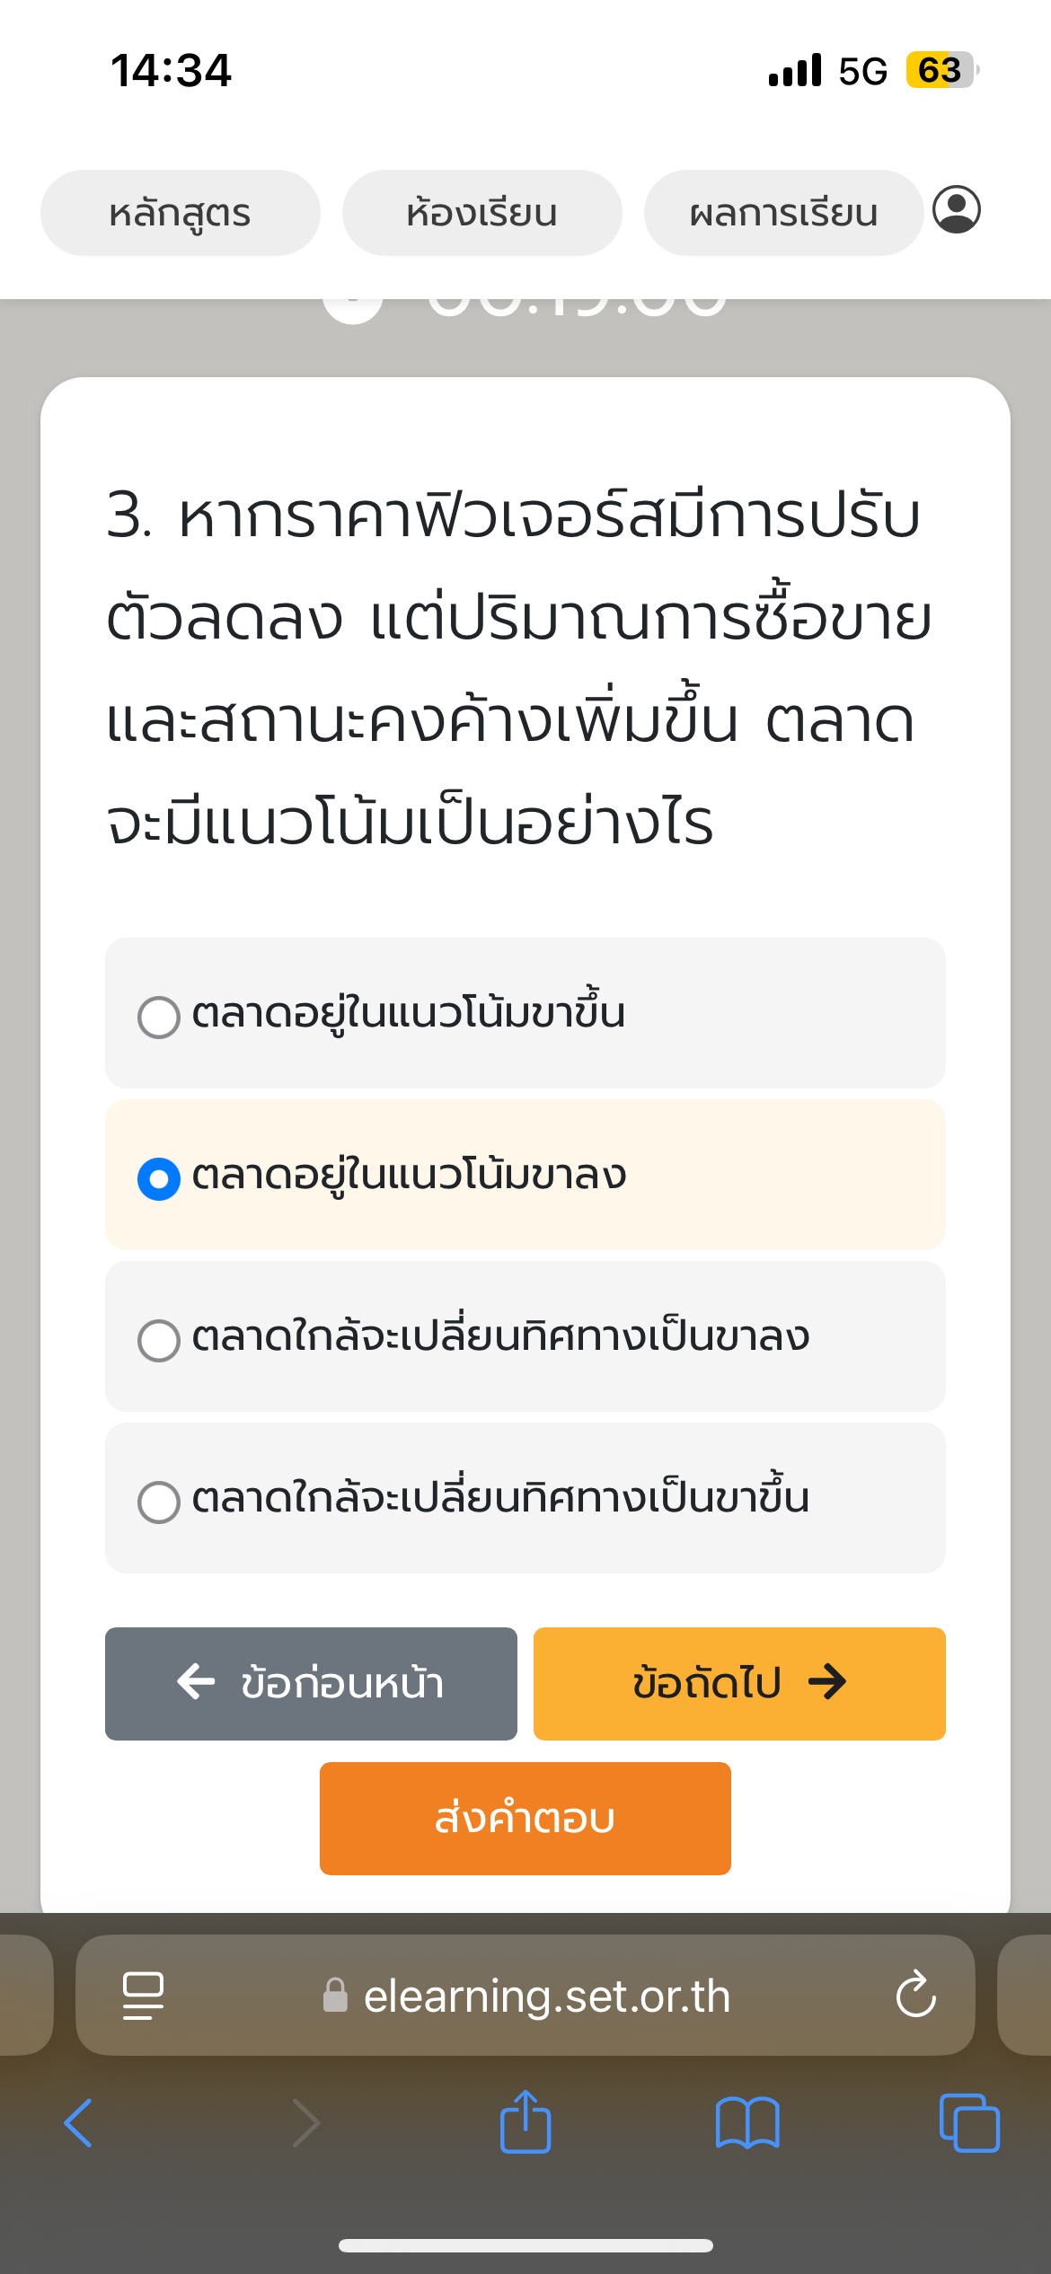Choose ตลาดใกล้จะเปลี่ยนทิศทางเป็นขาขึ้น answer

[x=159, y=1502]
